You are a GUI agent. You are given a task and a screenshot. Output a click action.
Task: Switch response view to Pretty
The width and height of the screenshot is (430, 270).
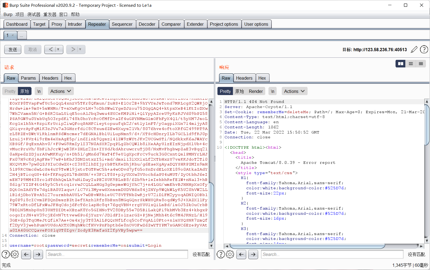pos(225,91)
